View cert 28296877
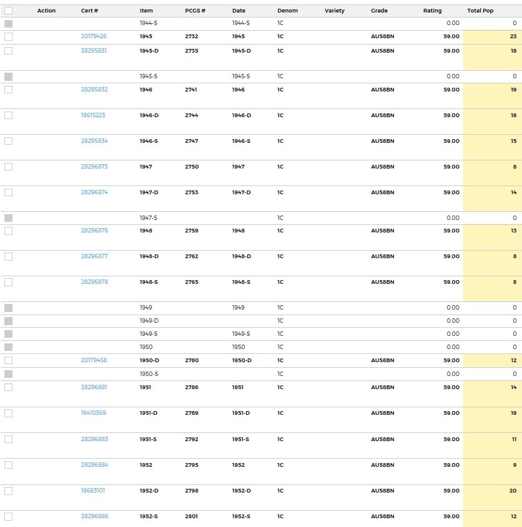The height and width of the screenshot is (527, 522). coord(95,256)
